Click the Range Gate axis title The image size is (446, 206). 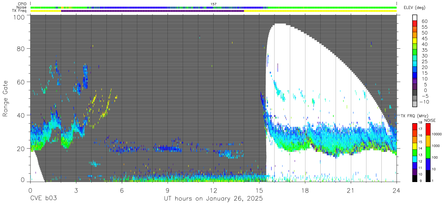click(5, 98)
